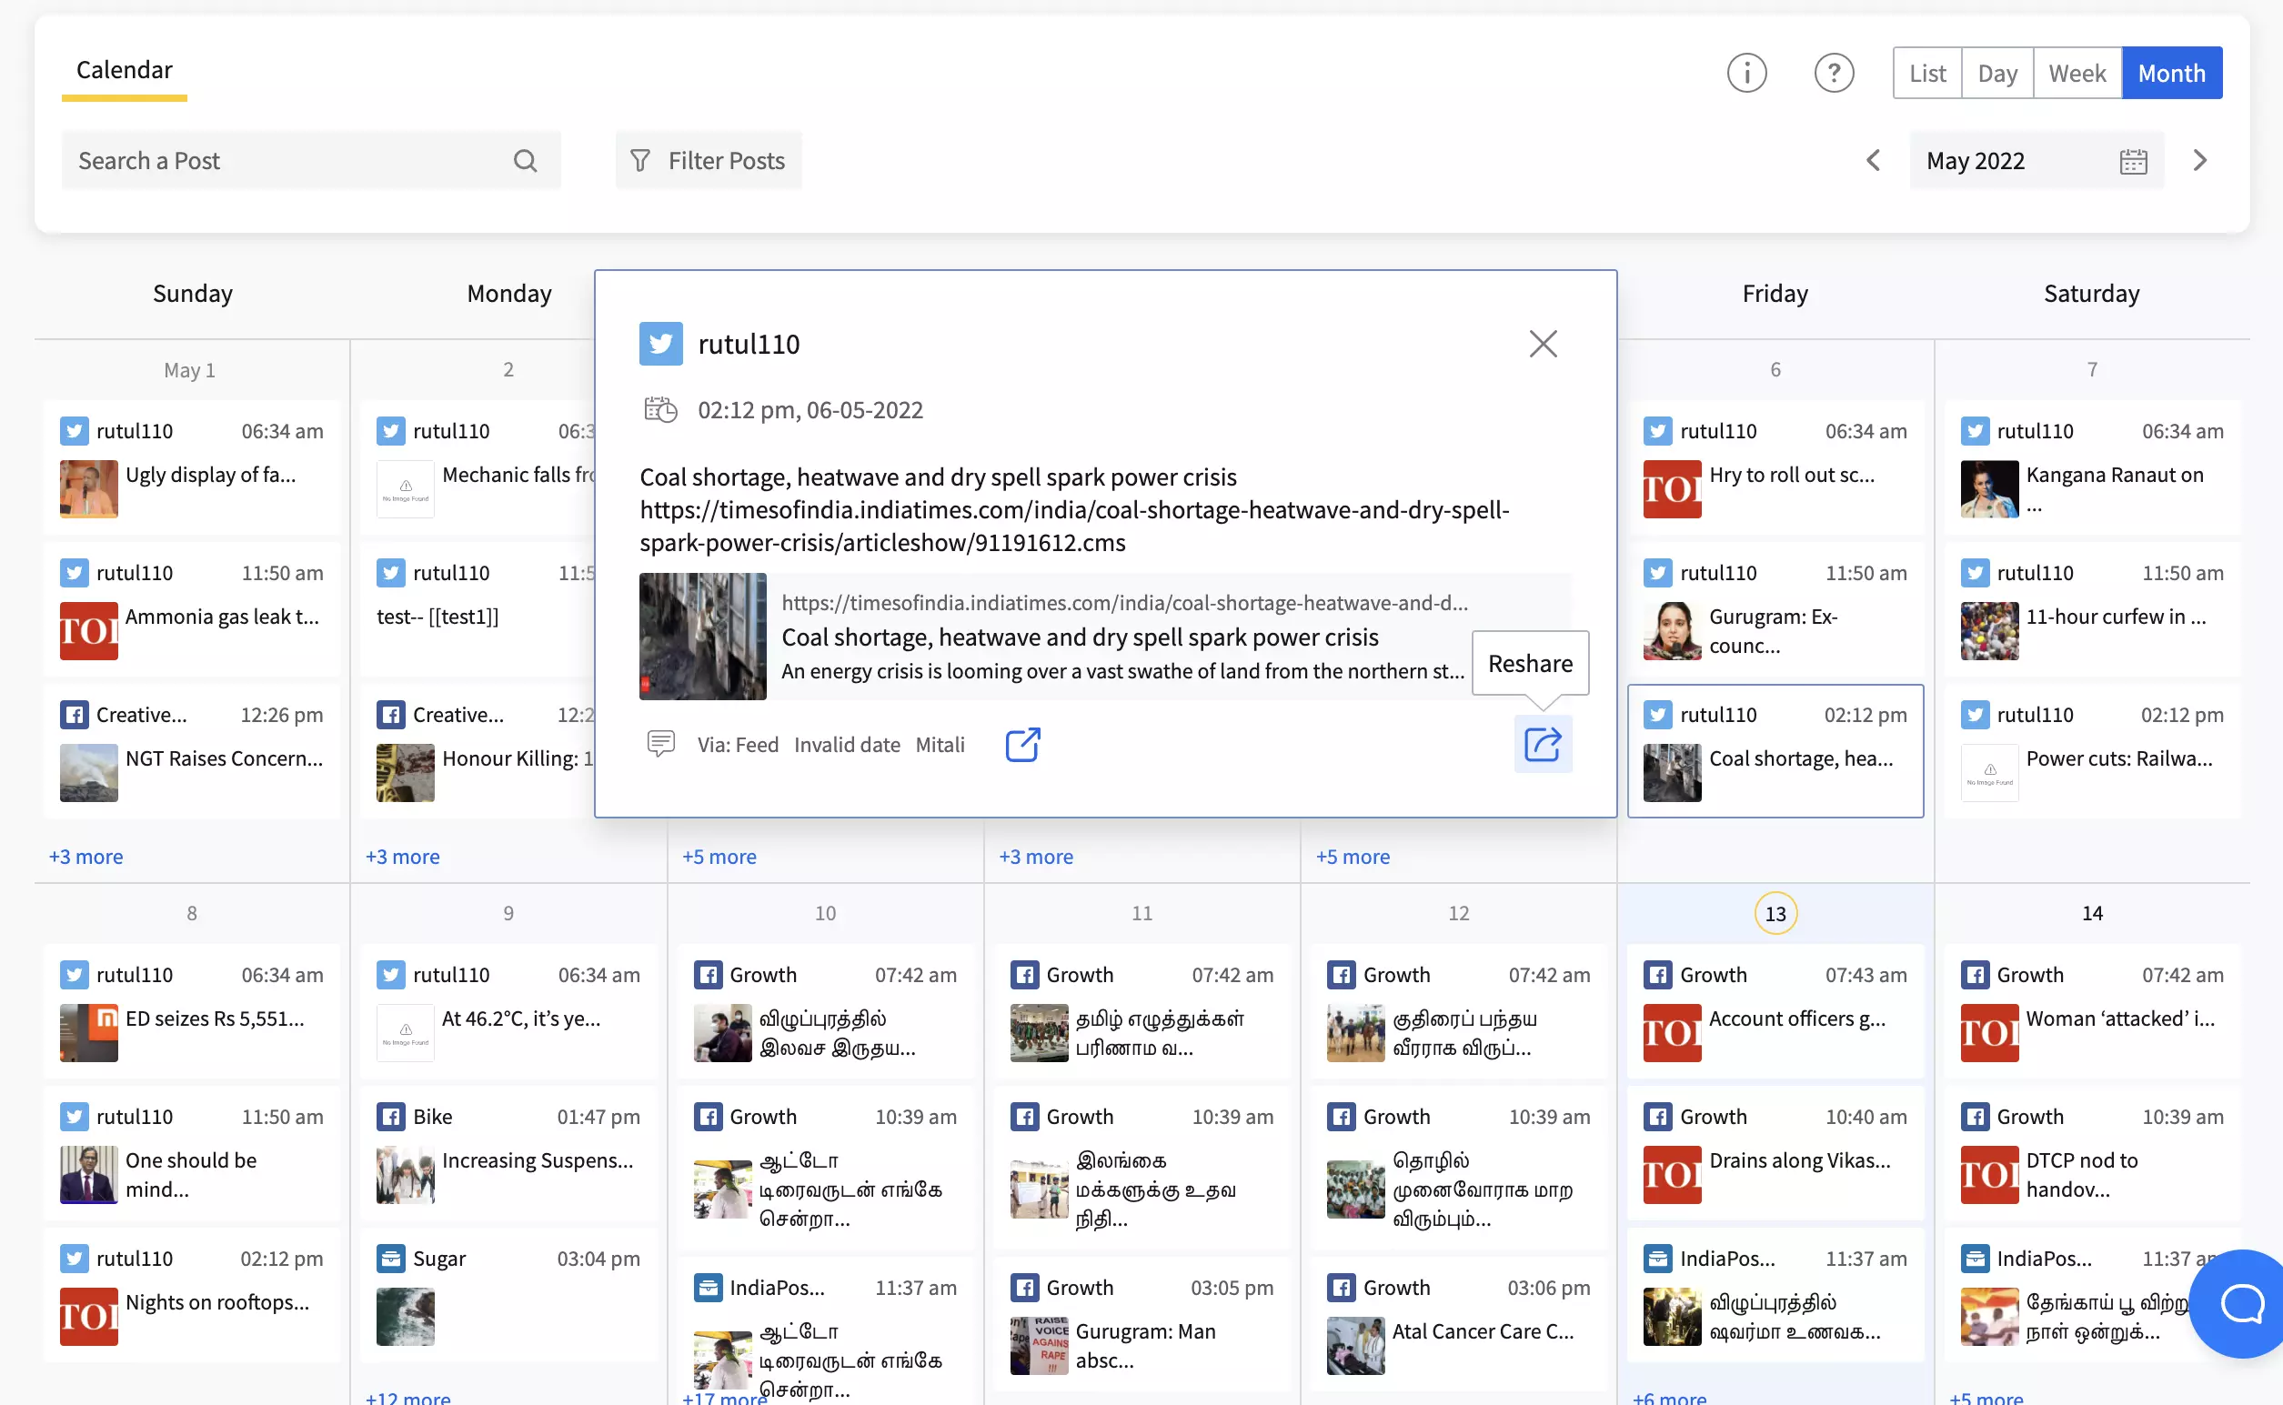Click Facebook icon on Account officers post

pyautogui.click(x=1656, y=975)
